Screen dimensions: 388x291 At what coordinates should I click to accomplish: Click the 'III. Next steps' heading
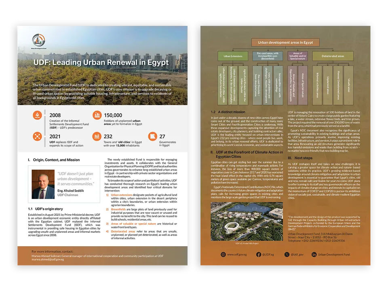300,158
